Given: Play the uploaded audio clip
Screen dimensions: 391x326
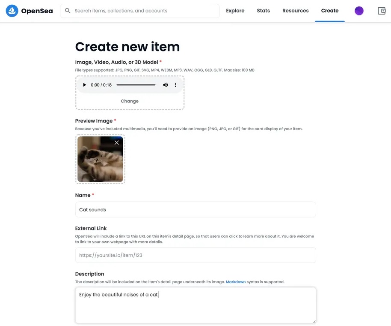Looking at the screenshot, I should point(84,85).
